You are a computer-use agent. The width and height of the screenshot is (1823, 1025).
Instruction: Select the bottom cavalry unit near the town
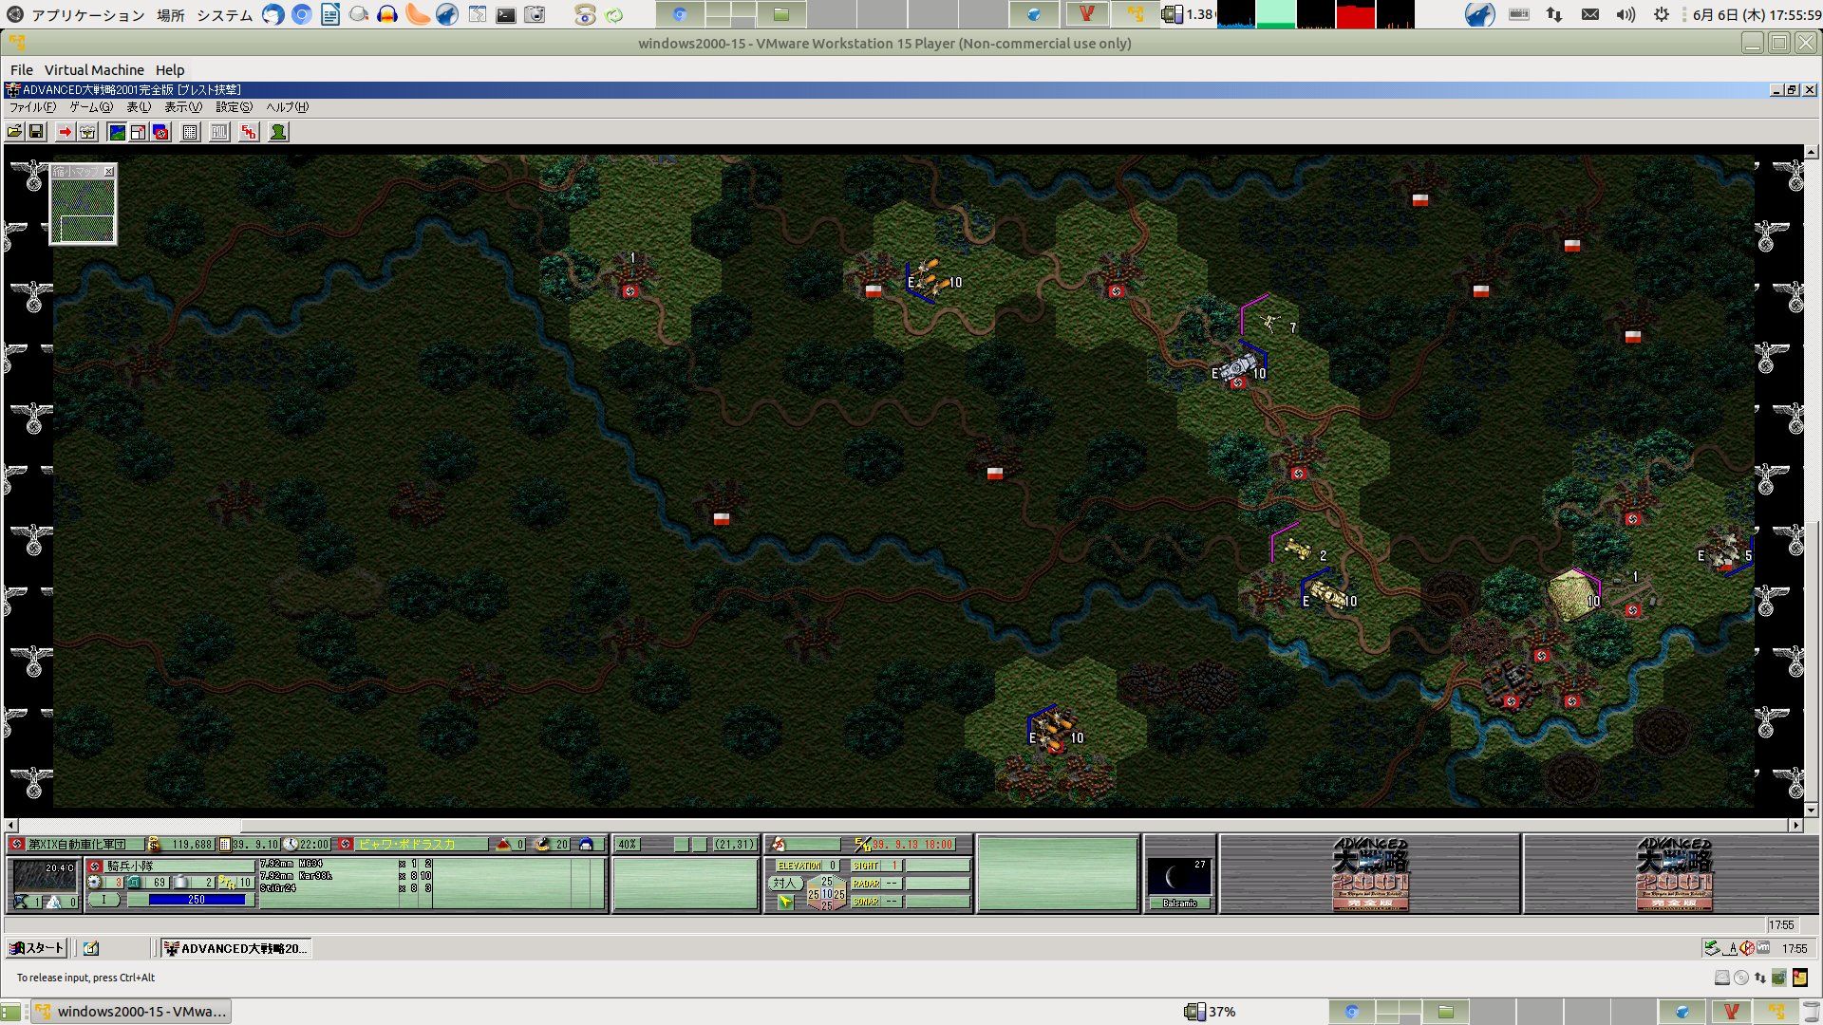(x=1052, y=732)
